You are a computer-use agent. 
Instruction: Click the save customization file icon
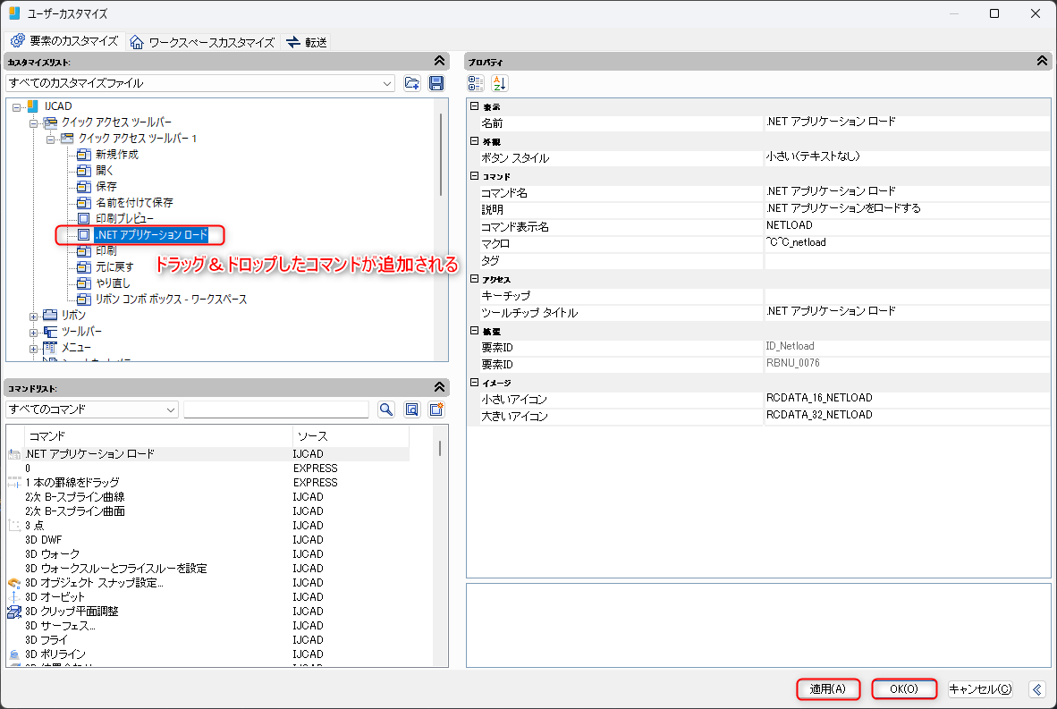pos(436,83)
